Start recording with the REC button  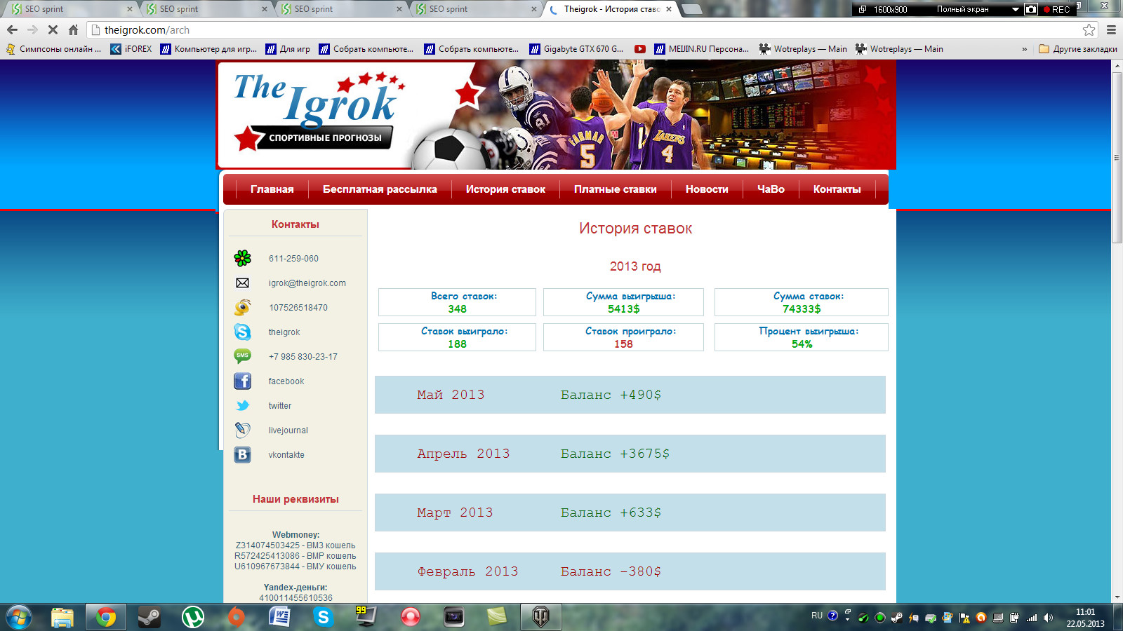point(1057,9)
